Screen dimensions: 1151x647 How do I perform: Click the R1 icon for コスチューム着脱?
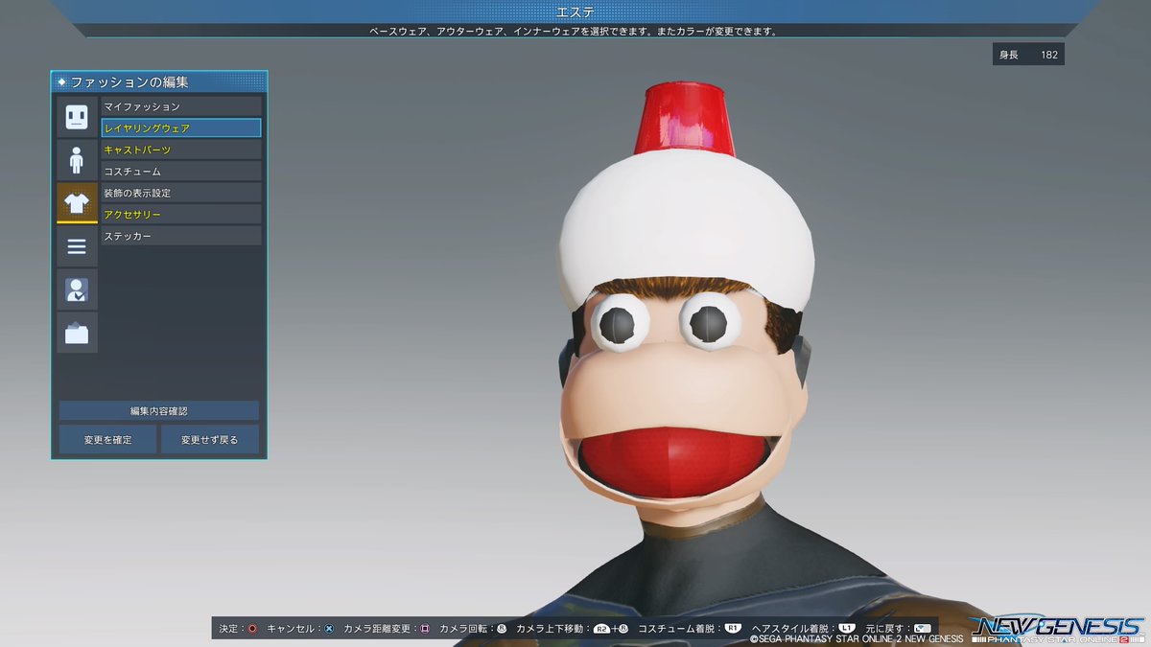[733, 629]
